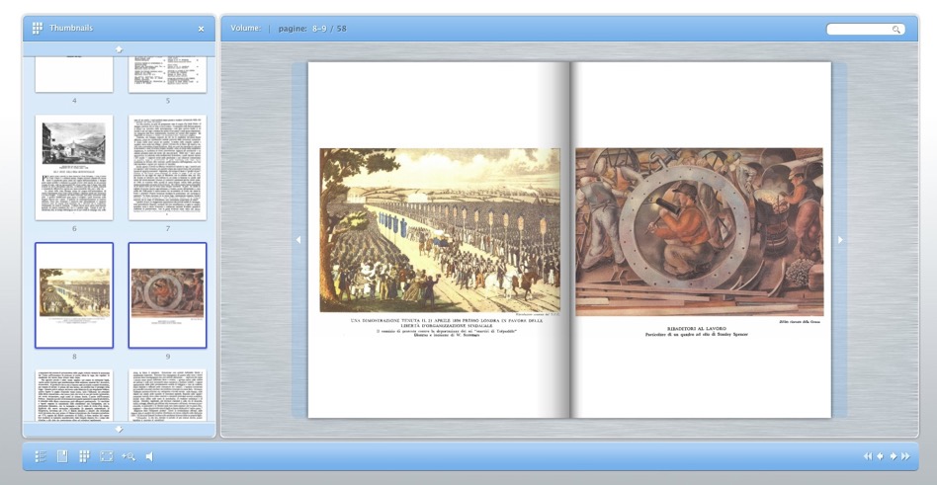Click the single page view icon
The image size is (937, 485).
(62, 456)
